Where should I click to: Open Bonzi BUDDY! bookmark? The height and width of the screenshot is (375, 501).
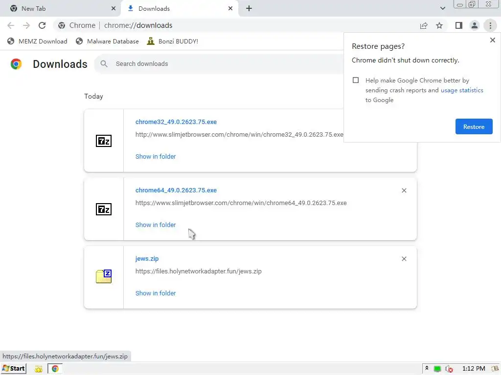173,42
